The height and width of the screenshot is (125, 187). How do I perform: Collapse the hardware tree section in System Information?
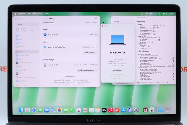click(x=114, y=21)
